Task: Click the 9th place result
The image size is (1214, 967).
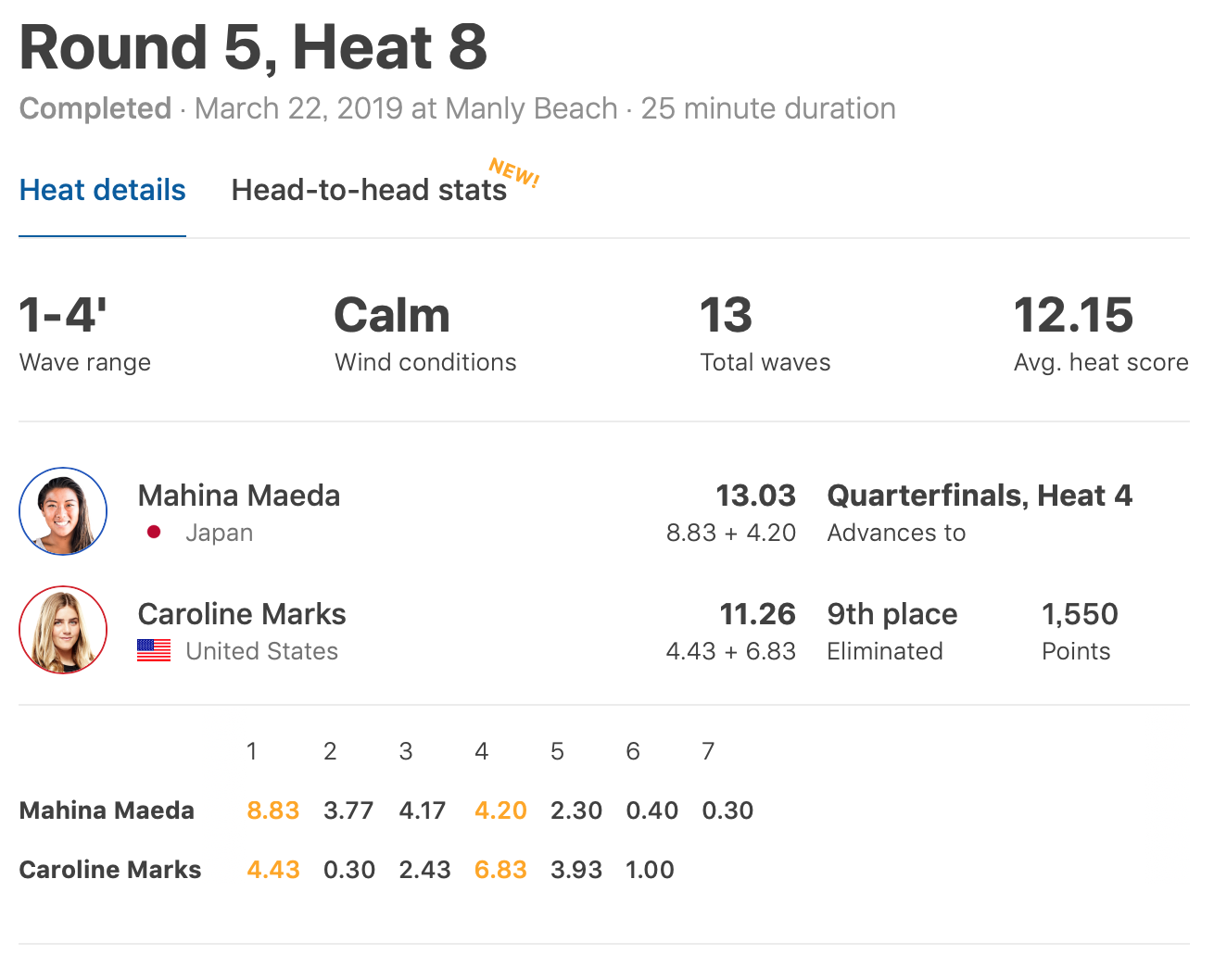Action: [x=892, y=614]
